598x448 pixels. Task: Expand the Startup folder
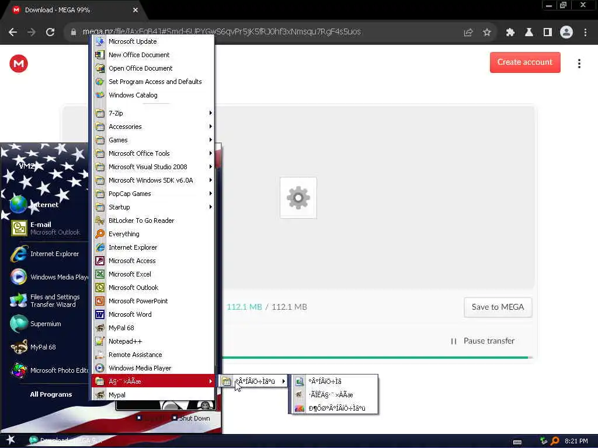[x=153, y=207]
